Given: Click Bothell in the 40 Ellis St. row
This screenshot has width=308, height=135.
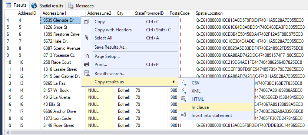Looking at the screenshot, I should click(x=123, y=104).
